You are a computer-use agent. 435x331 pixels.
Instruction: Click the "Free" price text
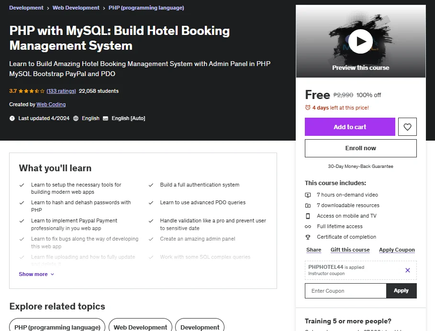(x=317, y=95)
